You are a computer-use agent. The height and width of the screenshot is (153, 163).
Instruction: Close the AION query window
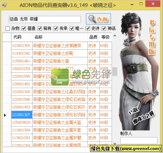(153, 4)
